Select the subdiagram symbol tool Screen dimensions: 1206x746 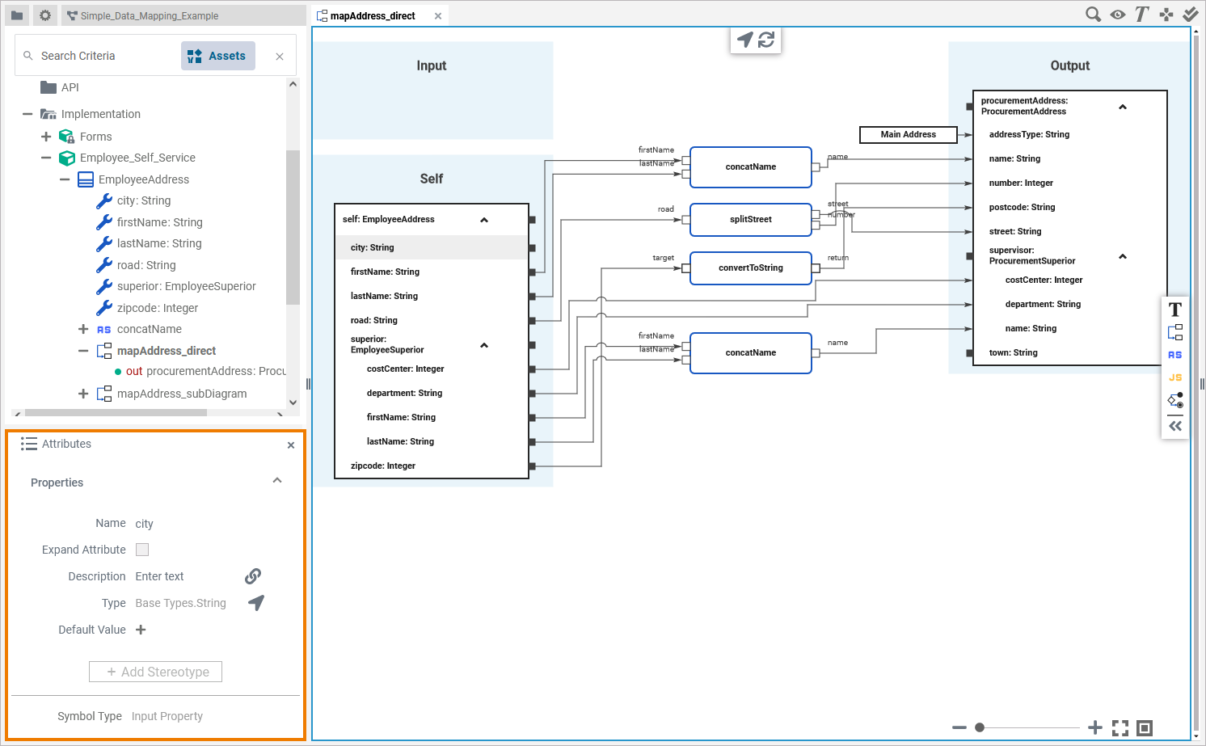click(x=1174, y=331)
